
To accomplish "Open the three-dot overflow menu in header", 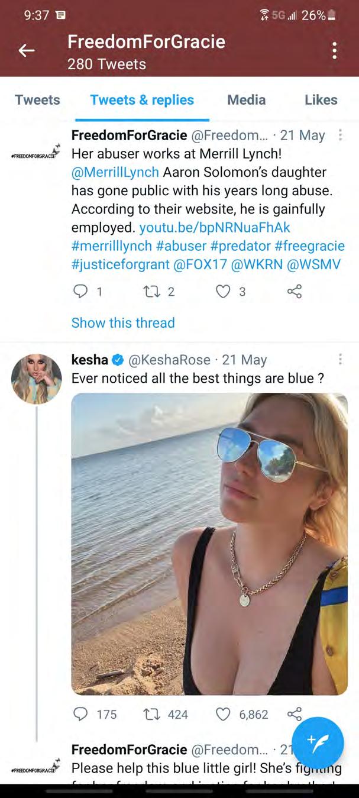I will pyautogui.click(x=334, y=51).
